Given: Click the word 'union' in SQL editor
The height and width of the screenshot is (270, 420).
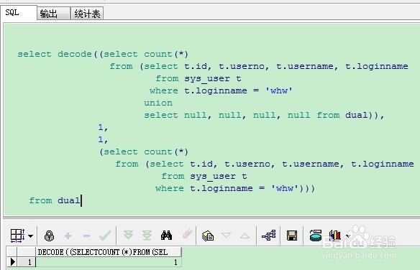Looking at the screenshot, I should [x=158, y=103].
